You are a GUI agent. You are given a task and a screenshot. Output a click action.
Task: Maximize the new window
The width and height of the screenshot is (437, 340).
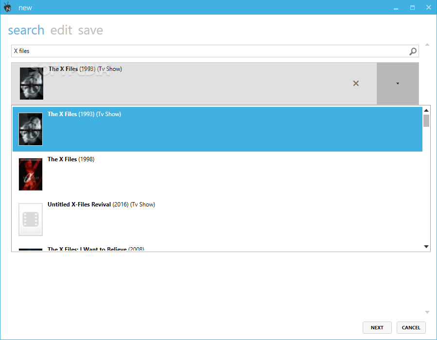coord(412,7)
